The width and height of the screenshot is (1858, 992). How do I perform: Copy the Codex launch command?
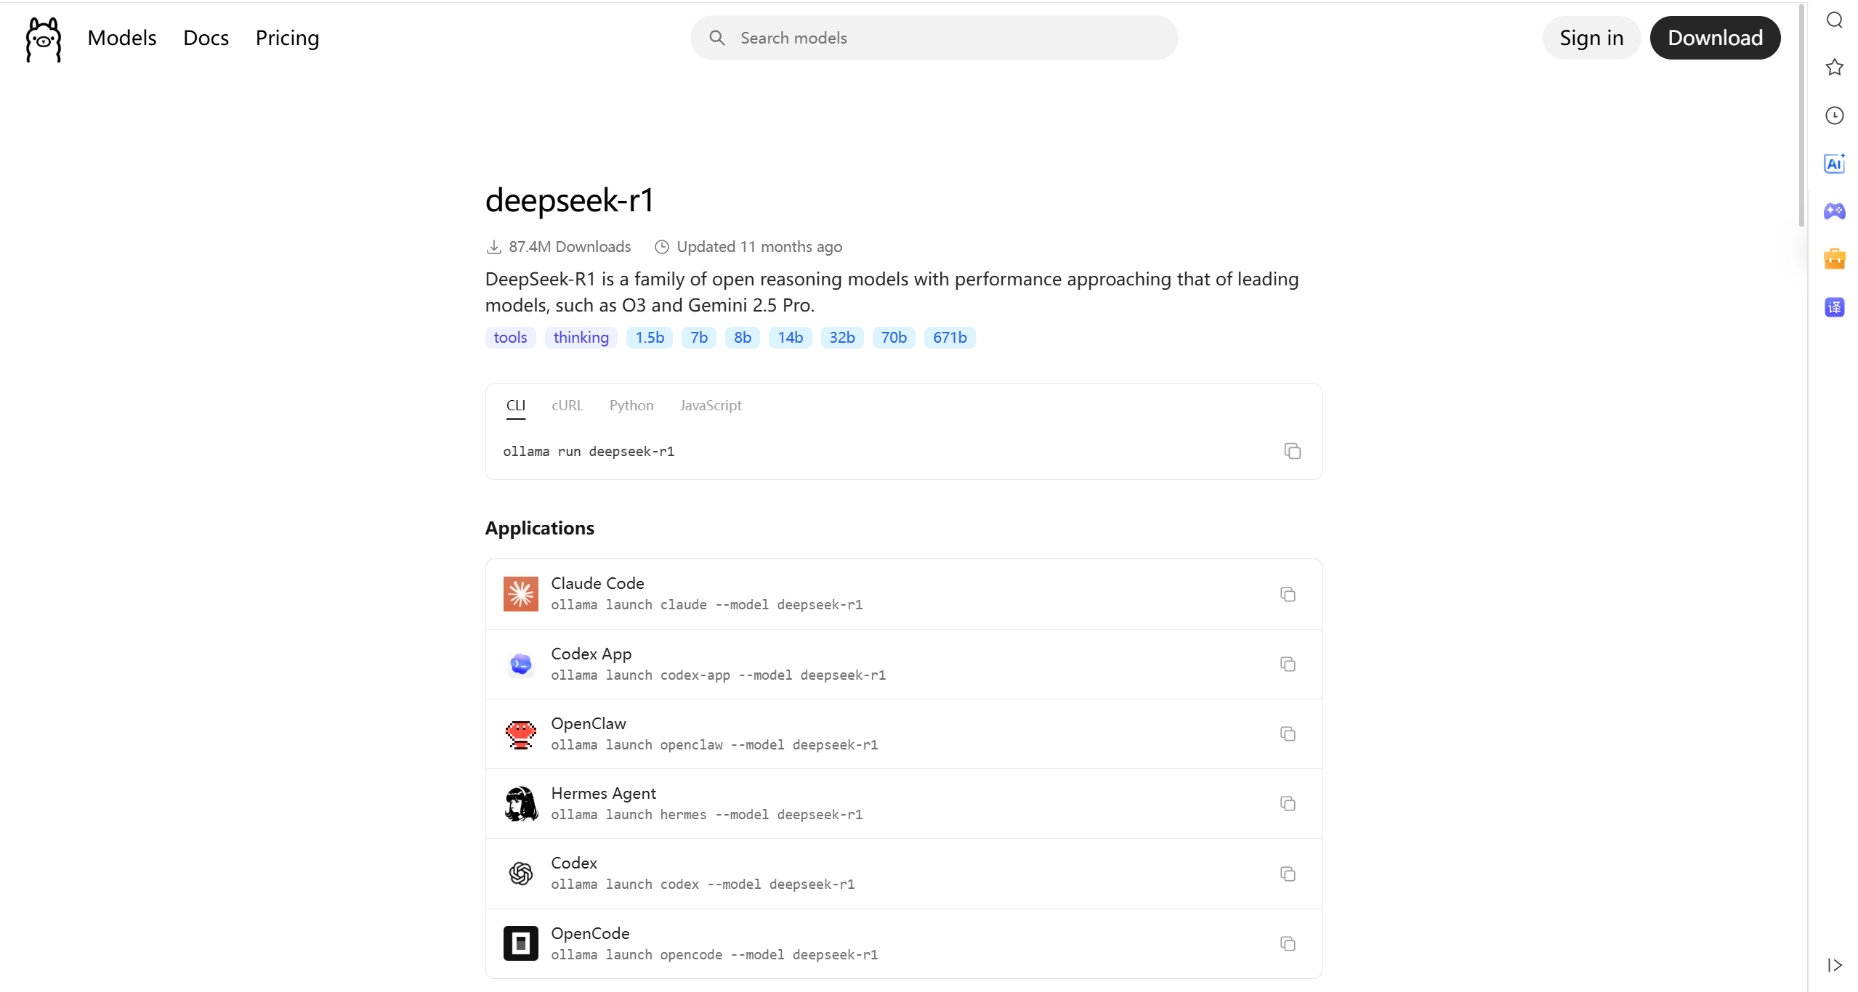1288,874
